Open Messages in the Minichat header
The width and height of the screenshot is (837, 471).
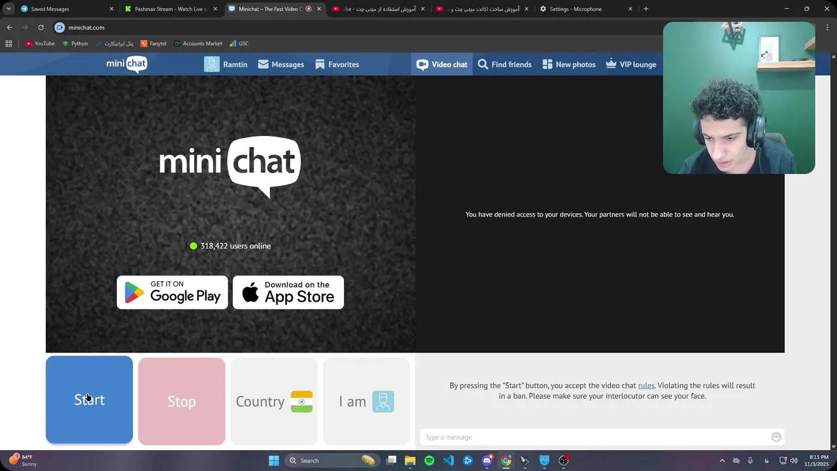pyautogui.click(x=281, y=64)
